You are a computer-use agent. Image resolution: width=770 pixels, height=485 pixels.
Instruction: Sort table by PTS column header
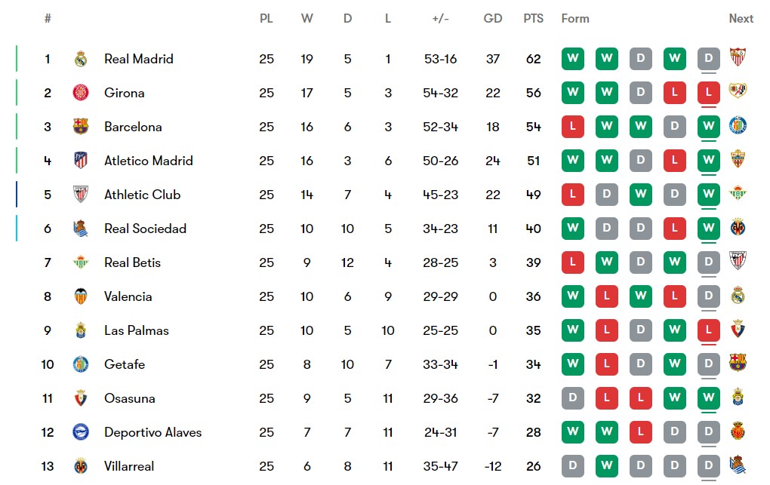(533, 19)
